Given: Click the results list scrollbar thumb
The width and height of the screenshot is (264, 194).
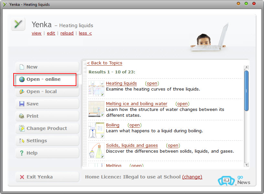Looking at the screenshot, I should [246, 91].
